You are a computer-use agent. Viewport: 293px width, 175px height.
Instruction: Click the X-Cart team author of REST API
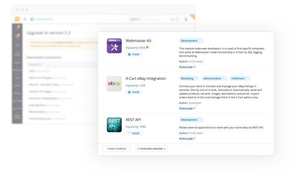point(196,133)
